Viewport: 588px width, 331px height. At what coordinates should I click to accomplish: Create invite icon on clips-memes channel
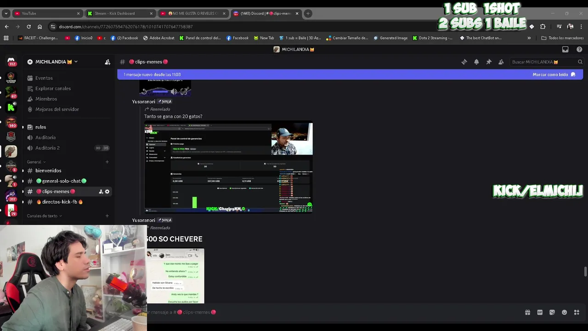point(101,191)
